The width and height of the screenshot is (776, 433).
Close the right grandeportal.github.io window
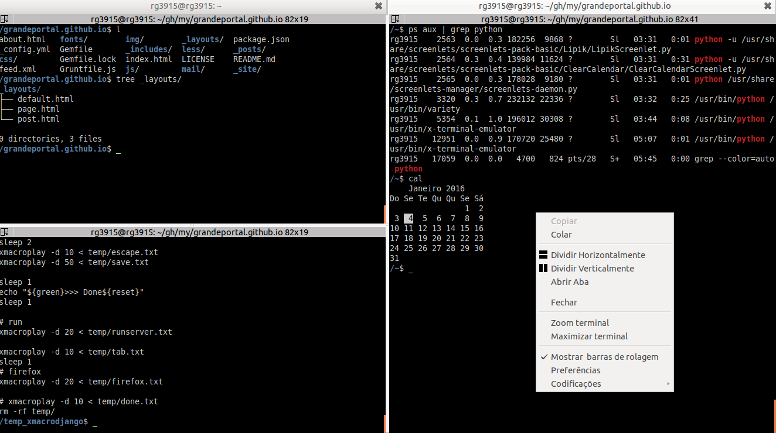768,6
